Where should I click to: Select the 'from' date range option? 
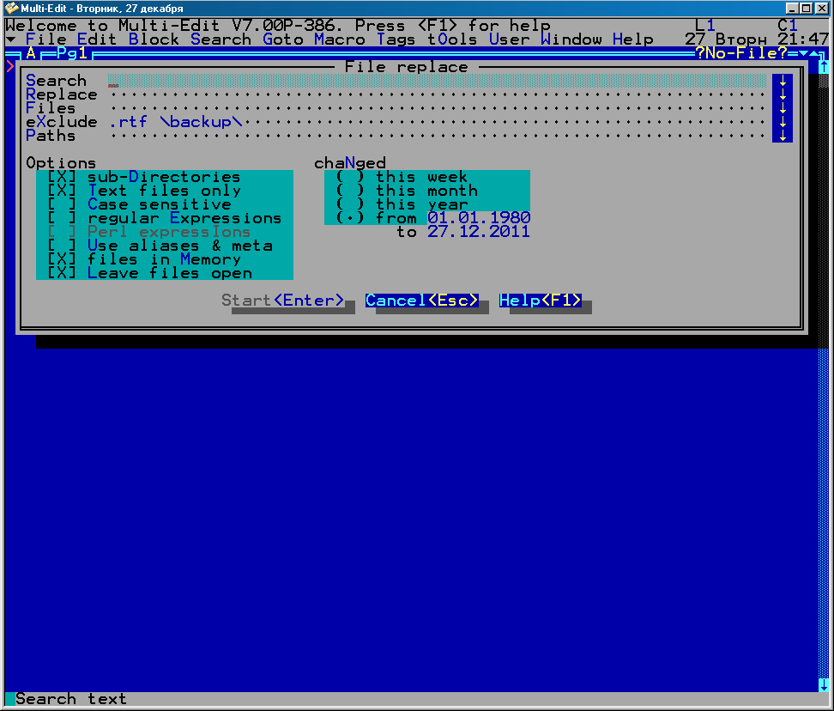(x=376, y=218)
